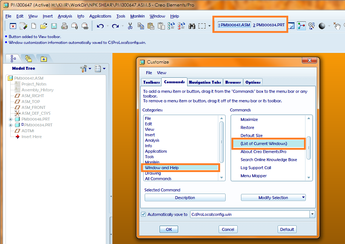Click the spin center toggle icon
345x244 pixels.
(301, 26)
